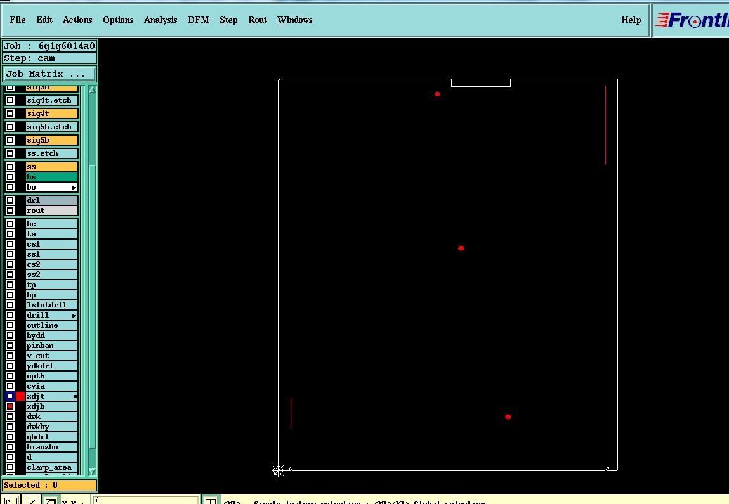Toggle display checkbox for v-cut layer
The height and width of the screenshot is (504, 729).
tap(10, 356)
